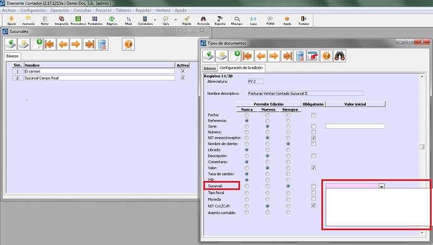Open Formularios from the main toolbar

pyautogui.click(x=95, y=20)
